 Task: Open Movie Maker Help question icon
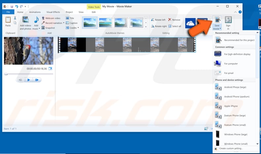coord(240,12)
